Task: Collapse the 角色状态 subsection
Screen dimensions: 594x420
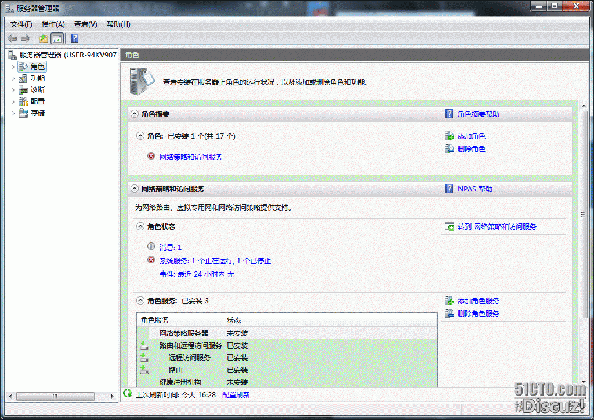Action: point(140,226)
